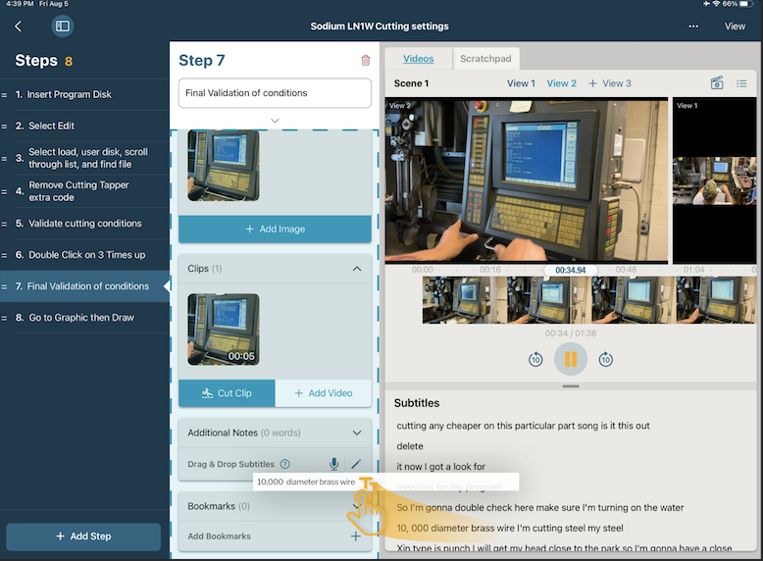Skip forward 10 seconds
Image resolution: width=763 pixels, height=561 pixels.
tap(605, 360)
